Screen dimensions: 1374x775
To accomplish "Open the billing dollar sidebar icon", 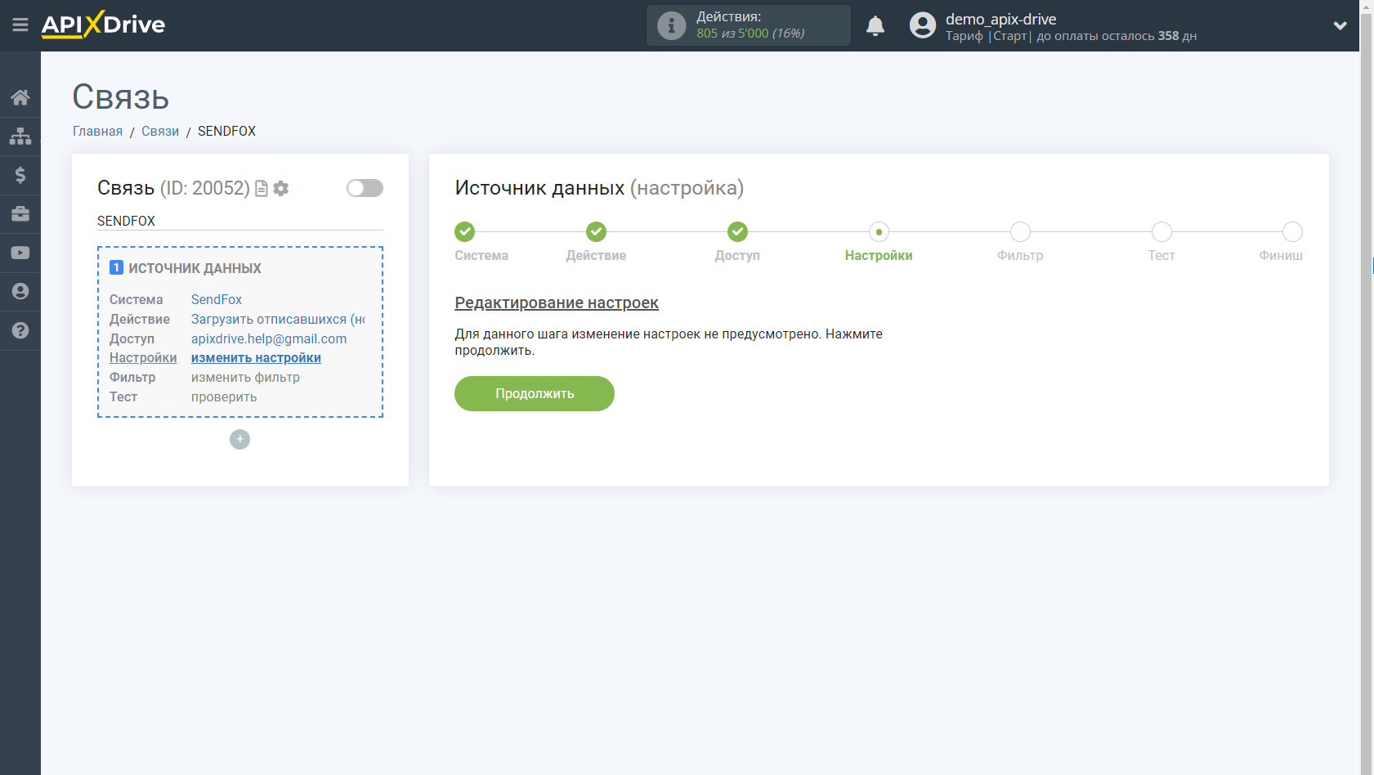I will click(20, 175).
